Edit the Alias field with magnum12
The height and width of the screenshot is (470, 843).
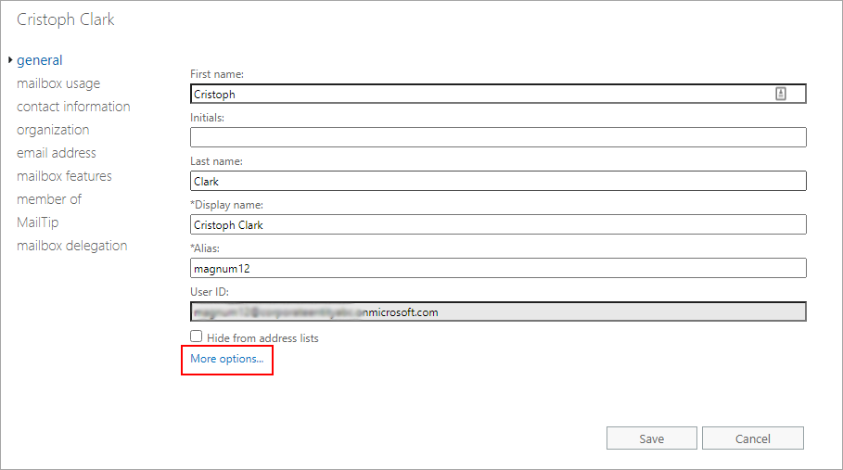pyautogui.click(x=498, y=268)
